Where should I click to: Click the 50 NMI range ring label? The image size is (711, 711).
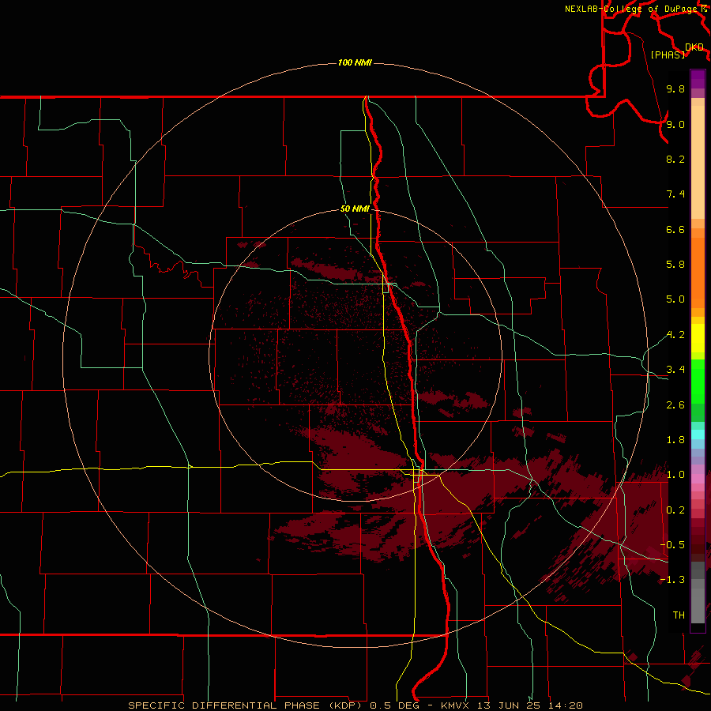pyautogui.click(x=355, y=209)
